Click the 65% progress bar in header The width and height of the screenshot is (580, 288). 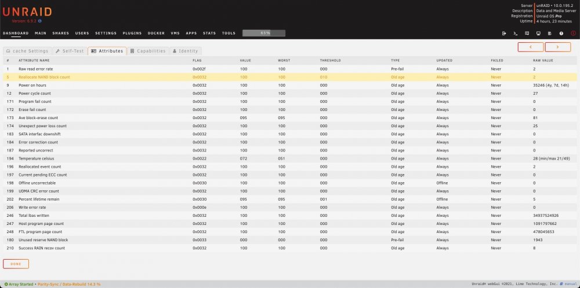tap(264, 33)
